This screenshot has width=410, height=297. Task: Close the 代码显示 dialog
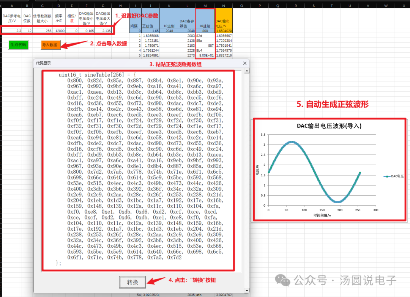click(x=245, y=63)
